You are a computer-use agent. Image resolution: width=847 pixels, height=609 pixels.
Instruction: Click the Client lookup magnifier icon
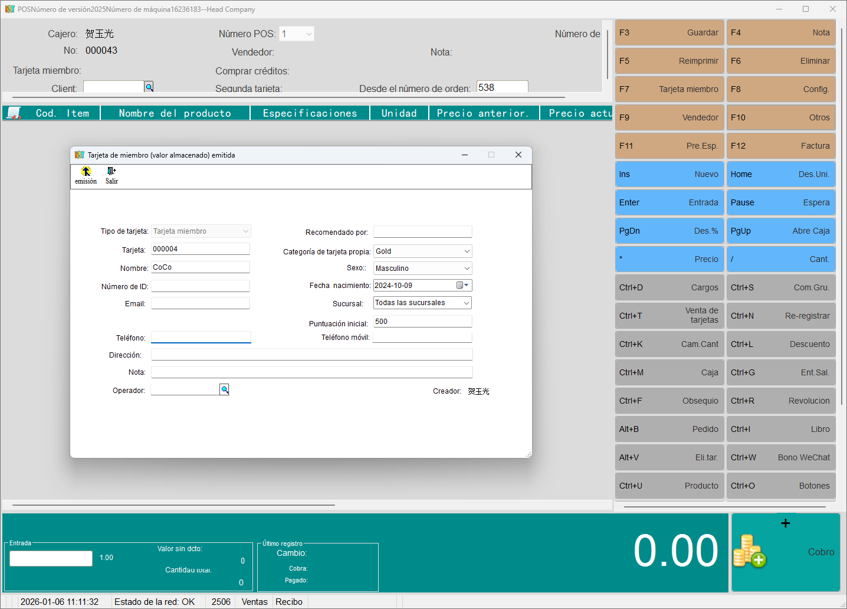pyautogui.click(x=149, y=87)
